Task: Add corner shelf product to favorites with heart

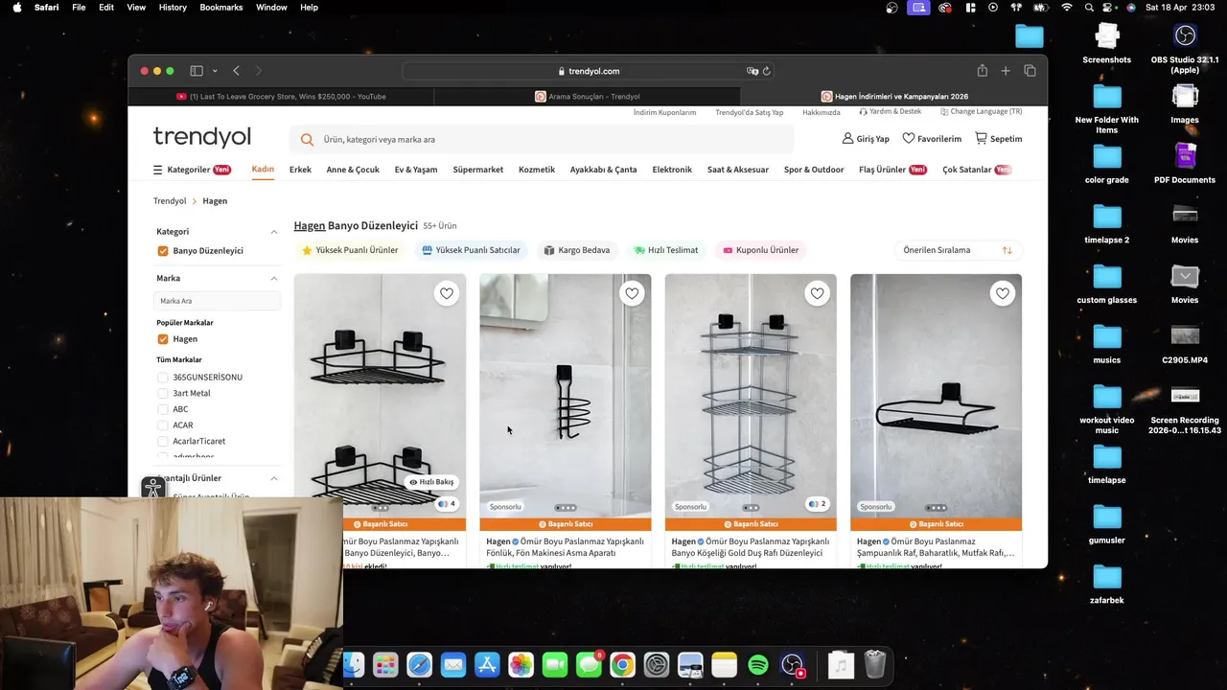Action: 446,294
